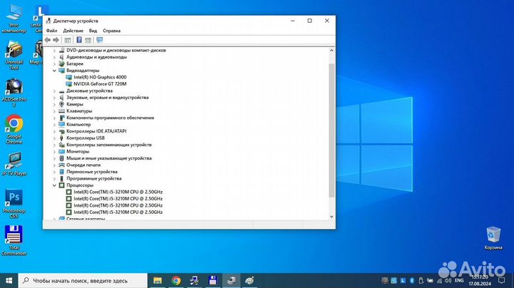Click the Forward arrow in Device Manager toolbar
514x288 pixels.
click(56, 40)
